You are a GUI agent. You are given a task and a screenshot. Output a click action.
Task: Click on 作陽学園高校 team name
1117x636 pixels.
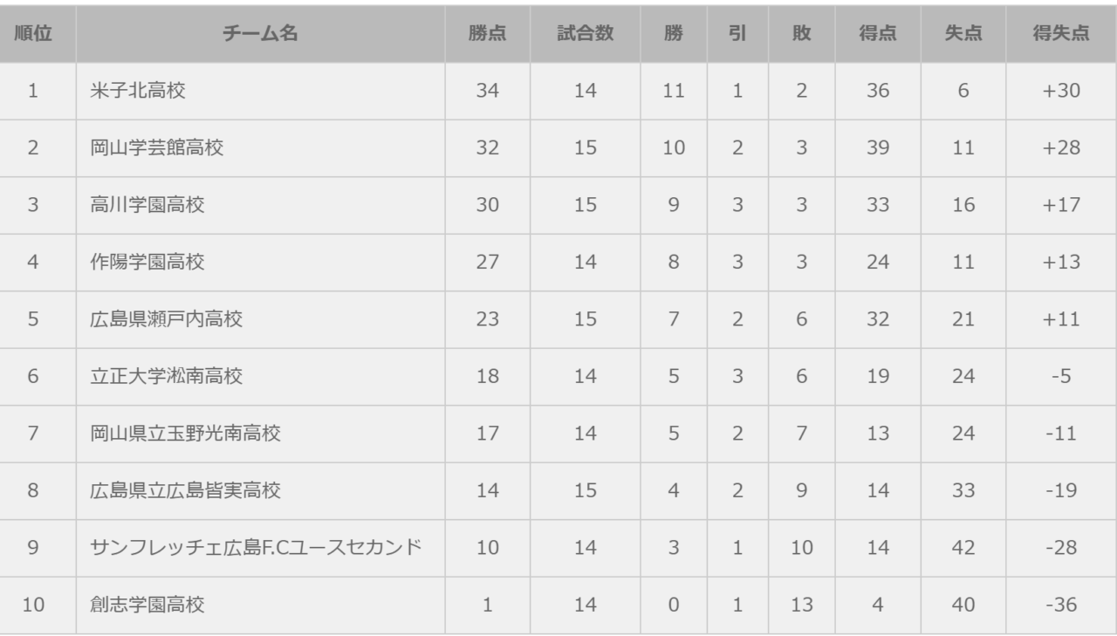point(147,262)
